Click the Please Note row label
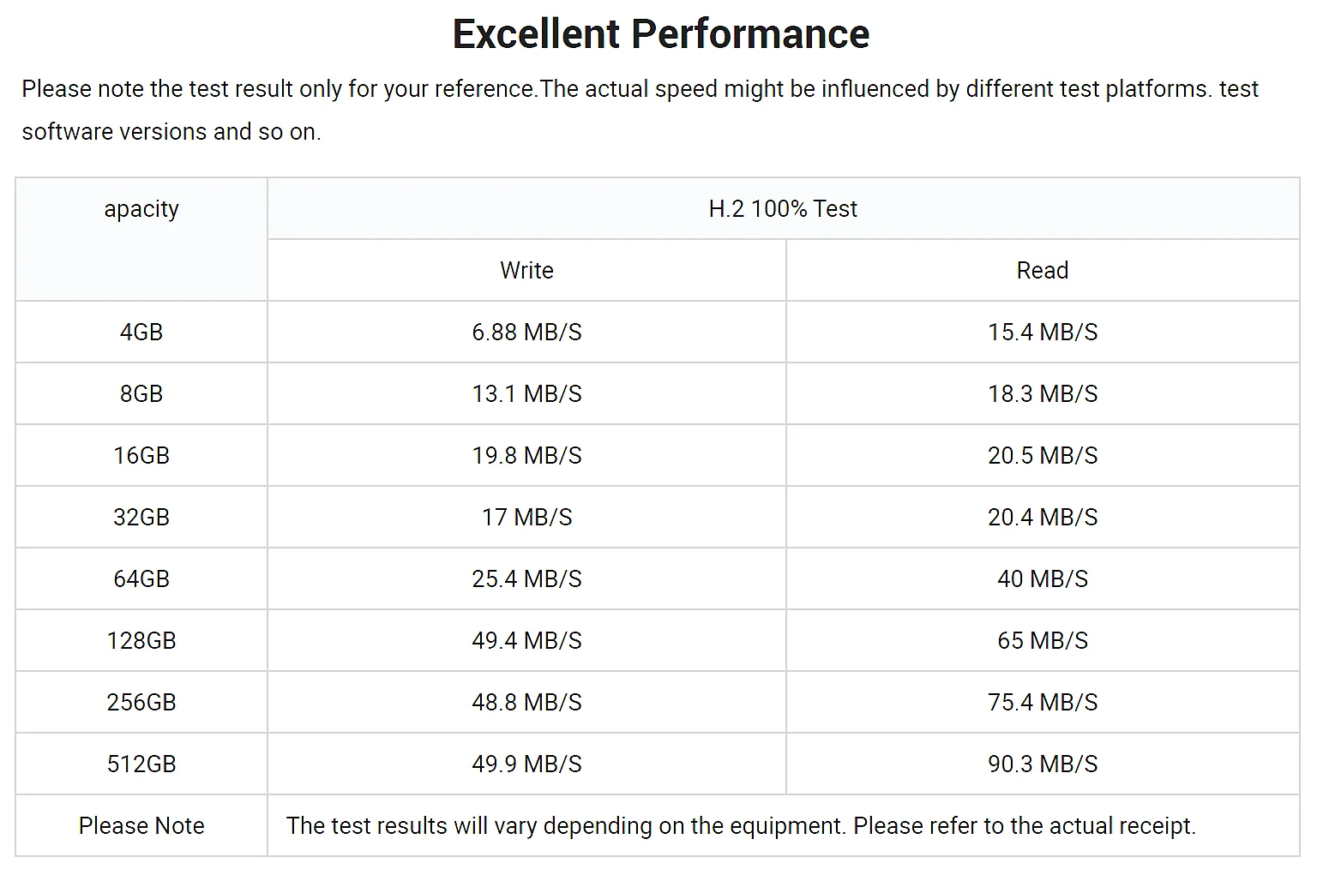The image size is (1317, 869). 141,826
